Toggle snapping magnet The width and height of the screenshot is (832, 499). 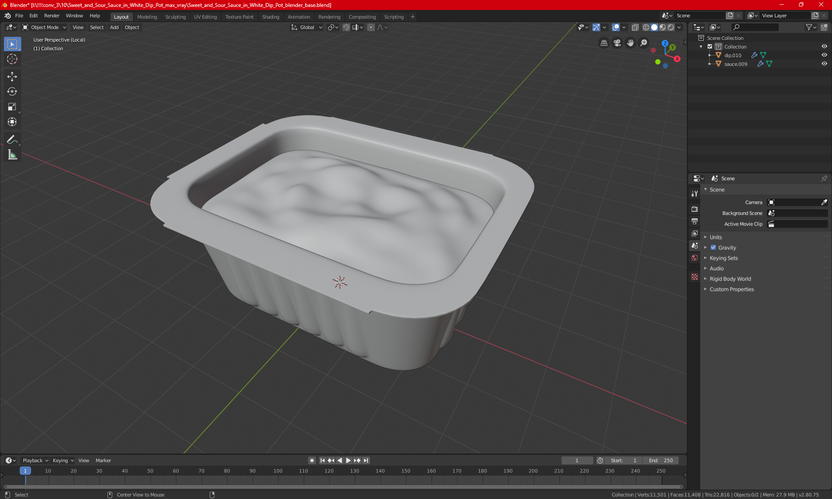click(x=346, y=27)
